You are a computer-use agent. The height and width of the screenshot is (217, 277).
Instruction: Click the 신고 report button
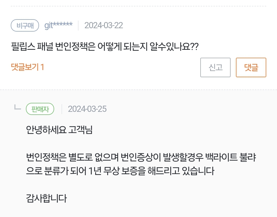pos(215,67)
